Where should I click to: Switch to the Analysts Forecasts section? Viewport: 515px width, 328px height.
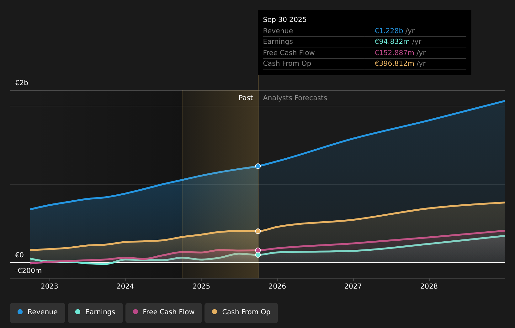click(x=295, y=98)
